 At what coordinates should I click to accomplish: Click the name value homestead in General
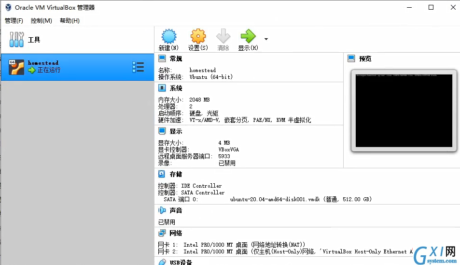click(x=202, y=70)
